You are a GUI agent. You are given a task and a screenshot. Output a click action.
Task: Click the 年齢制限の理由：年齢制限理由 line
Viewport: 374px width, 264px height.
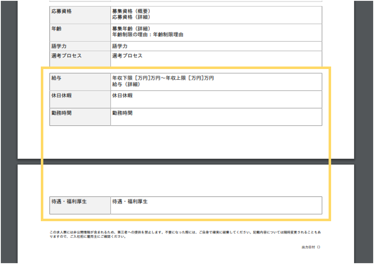(148, 35)
